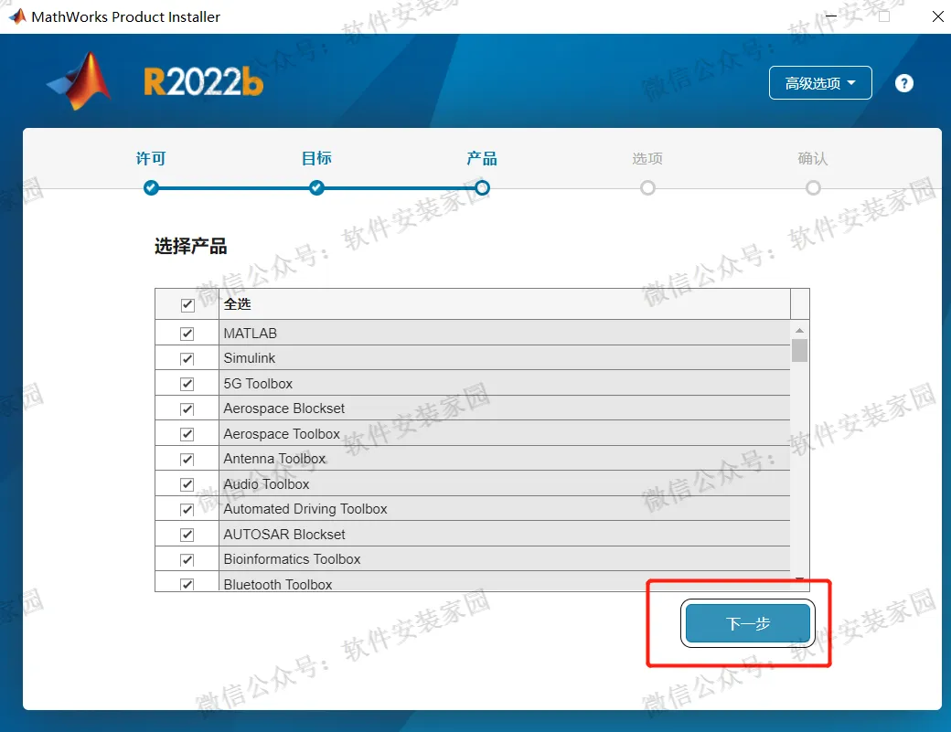Open the help question mark icon
Viewport: 951px width, 732px height.
[903, 83]
